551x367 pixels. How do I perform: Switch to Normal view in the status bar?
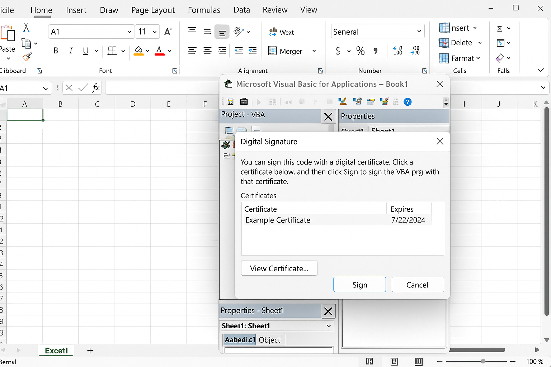[x=369, y=361]
